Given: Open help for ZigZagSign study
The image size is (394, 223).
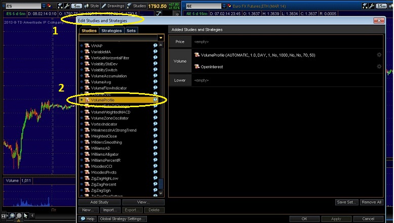Looking at the screenshot, I should tap(155, 190).
